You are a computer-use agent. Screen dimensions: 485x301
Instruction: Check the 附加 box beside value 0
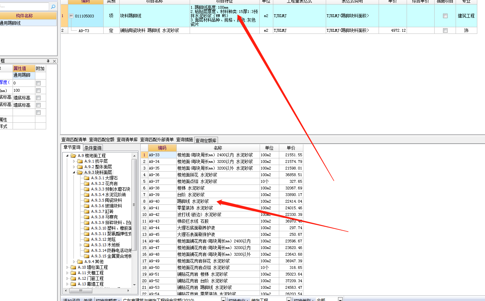click(x=38, y=83)
